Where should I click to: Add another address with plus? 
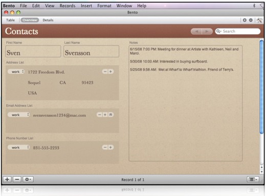coord(110,72)
